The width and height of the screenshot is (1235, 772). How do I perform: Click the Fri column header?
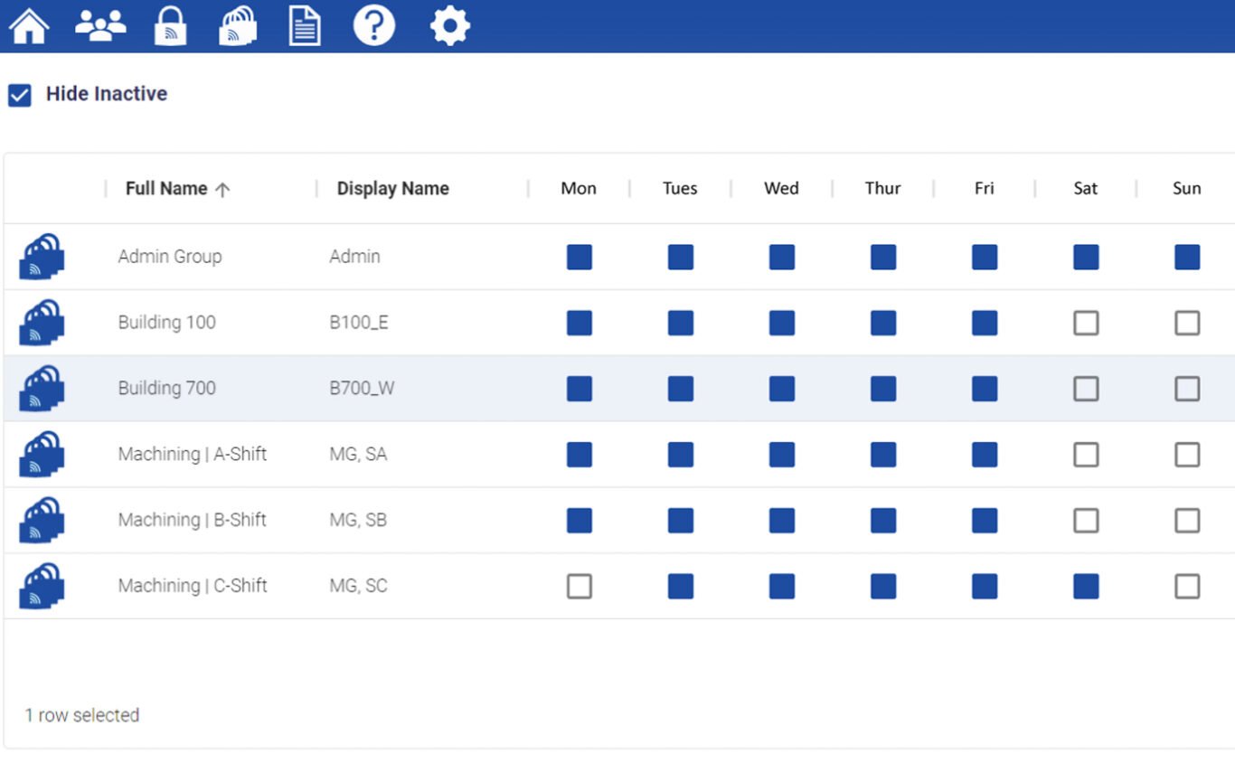(x=985, y=189)
